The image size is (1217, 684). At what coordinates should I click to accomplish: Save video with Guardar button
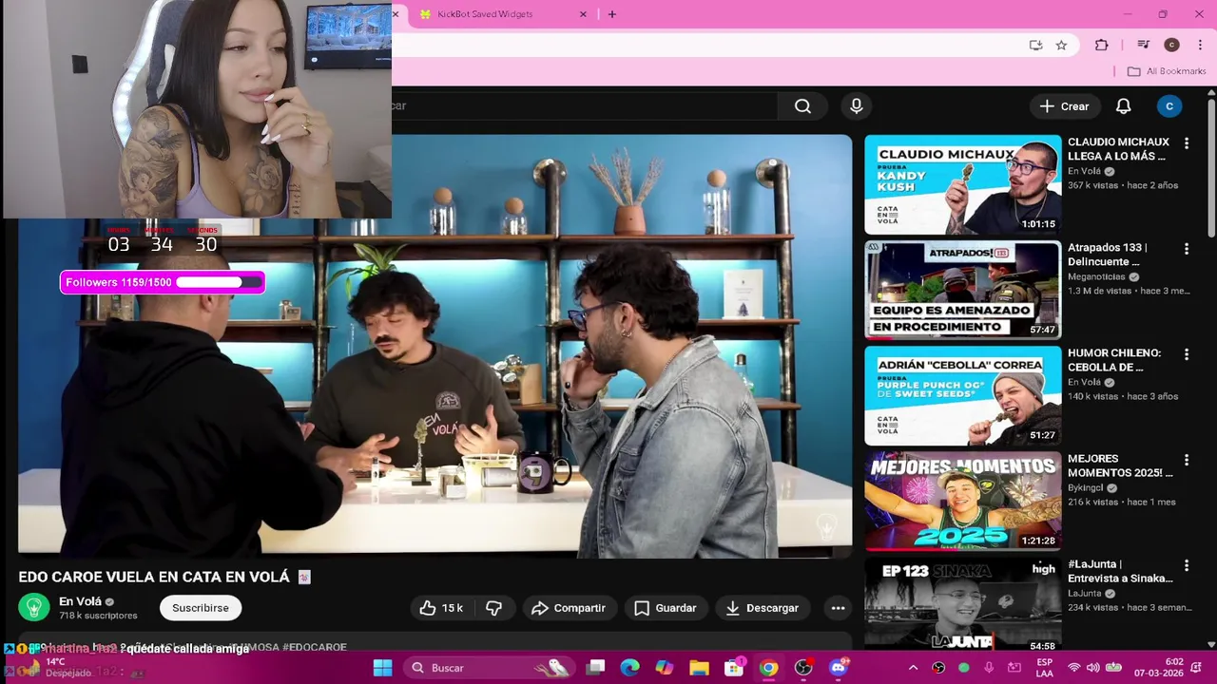pyautogui.click(x=666, y=608)
